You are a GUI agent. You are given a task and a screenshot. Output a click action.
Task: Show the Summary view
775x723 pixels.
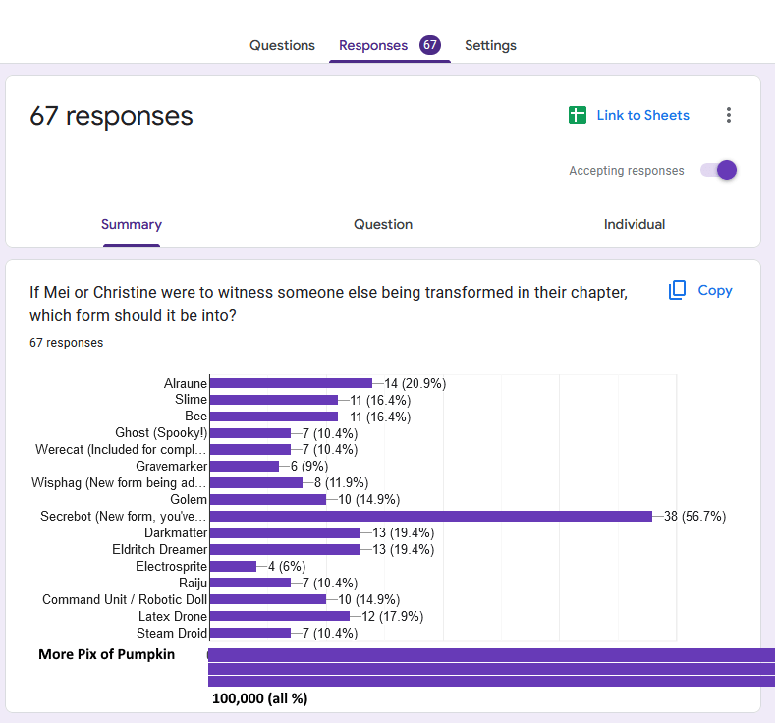click(x=132, y=224)
